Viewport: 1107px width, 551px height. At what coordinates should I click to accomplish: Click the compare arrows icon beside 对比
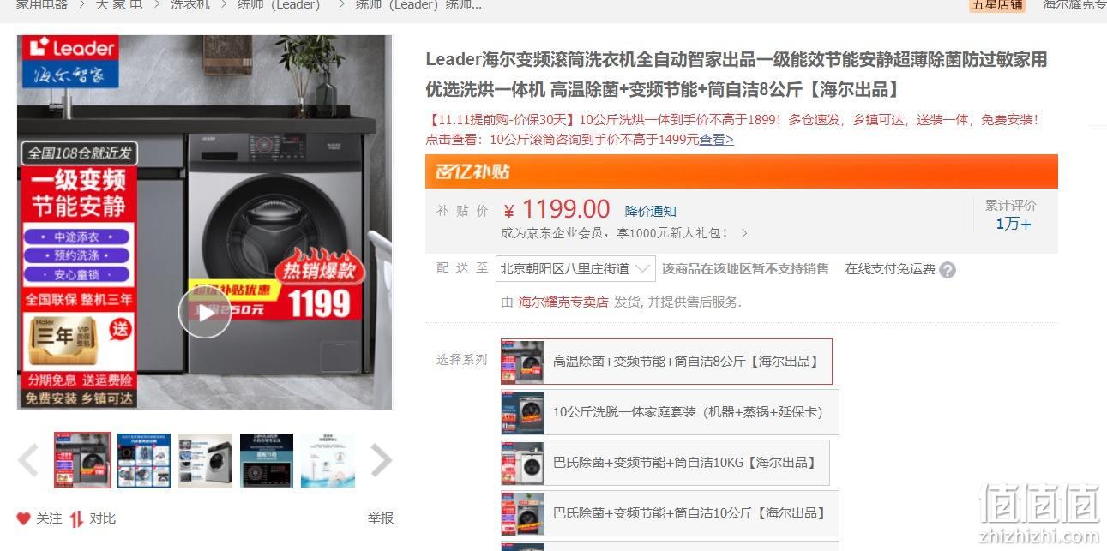pyautogui.click(x=77, y=518)
